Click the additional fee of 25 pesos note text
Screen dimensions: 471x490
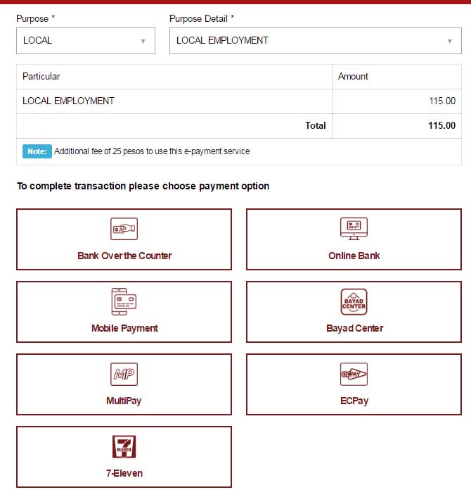pos(152,151)
